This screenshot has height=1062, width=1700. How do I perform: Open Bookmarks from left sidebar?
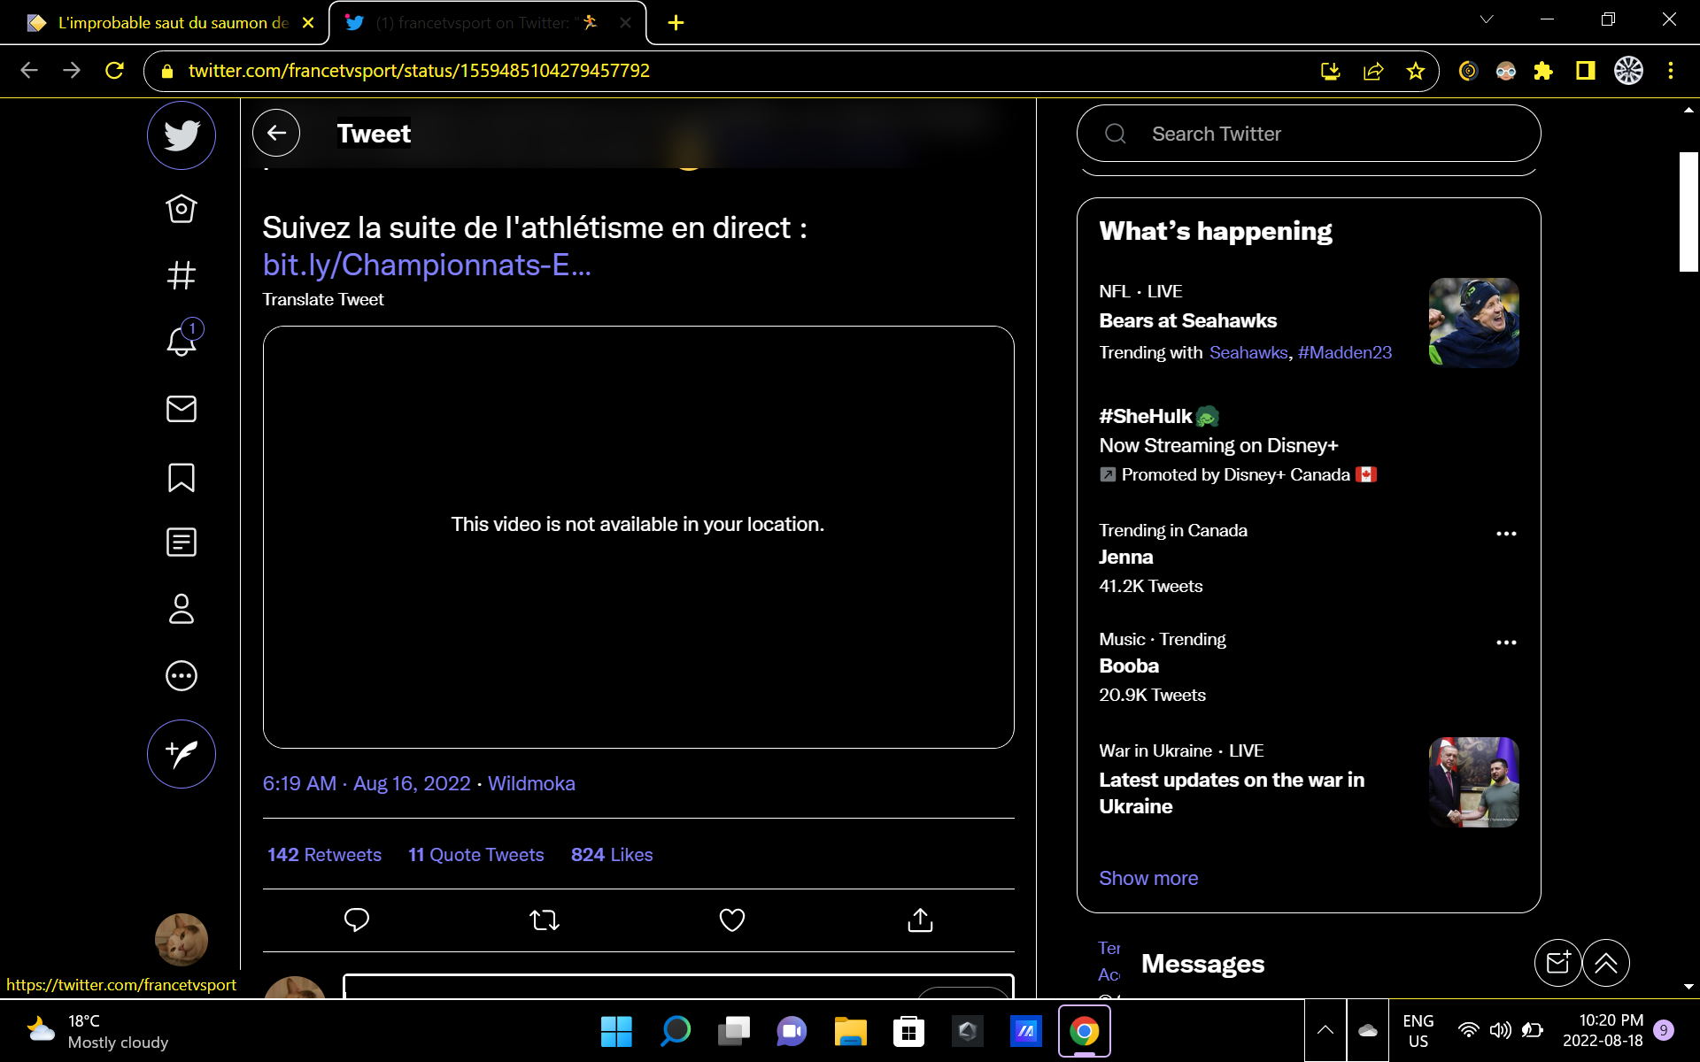point(182,477)
